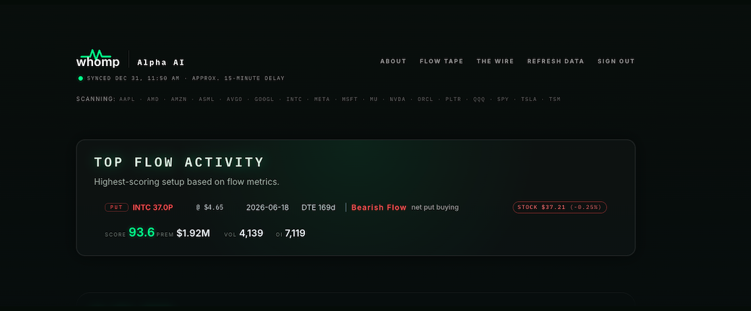Select AMZN in the scanning list
The image size is (751, 311).
(x=179, y=99)
